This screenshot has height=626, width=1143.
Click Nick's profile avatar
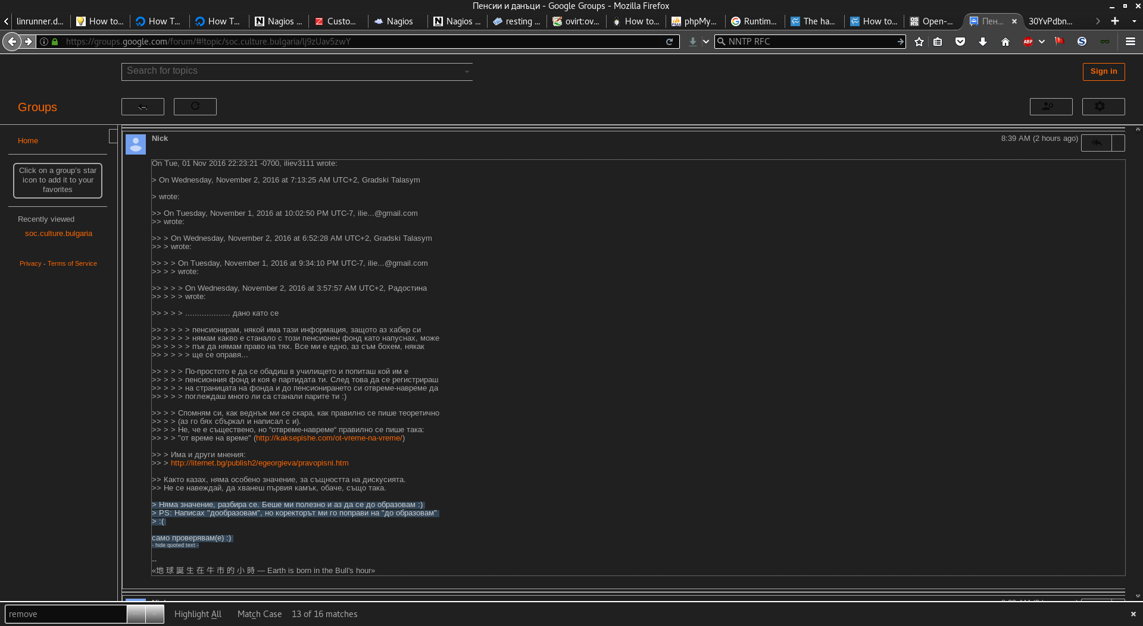[136, 144]
